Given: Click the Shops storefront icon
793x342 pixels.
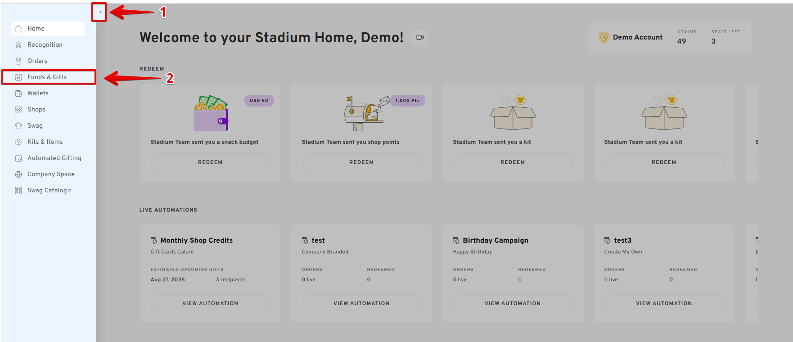Looking at the screenshot, I should click(18, 110).
